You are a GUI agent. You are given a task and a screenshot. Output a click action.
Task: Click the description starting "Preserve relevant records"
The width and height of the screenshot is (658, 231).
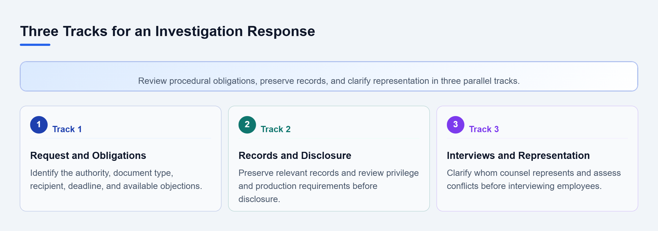coord(328,186)
